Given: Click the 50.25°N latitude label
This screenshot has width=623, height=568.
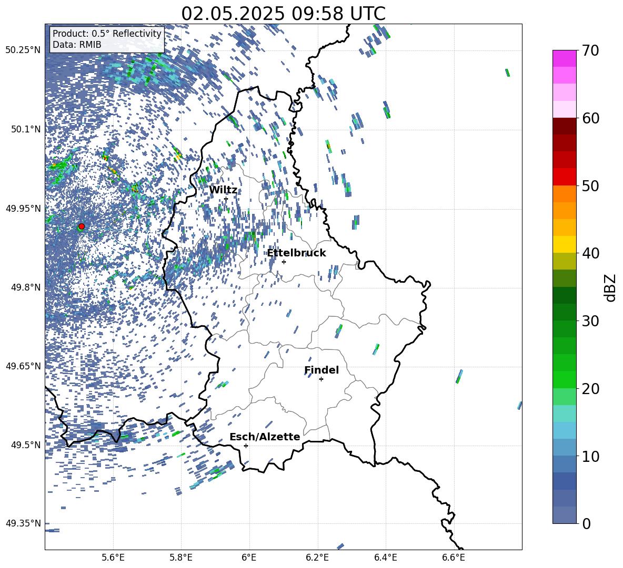Looking at the screenshot, I should tap(23, 50).
